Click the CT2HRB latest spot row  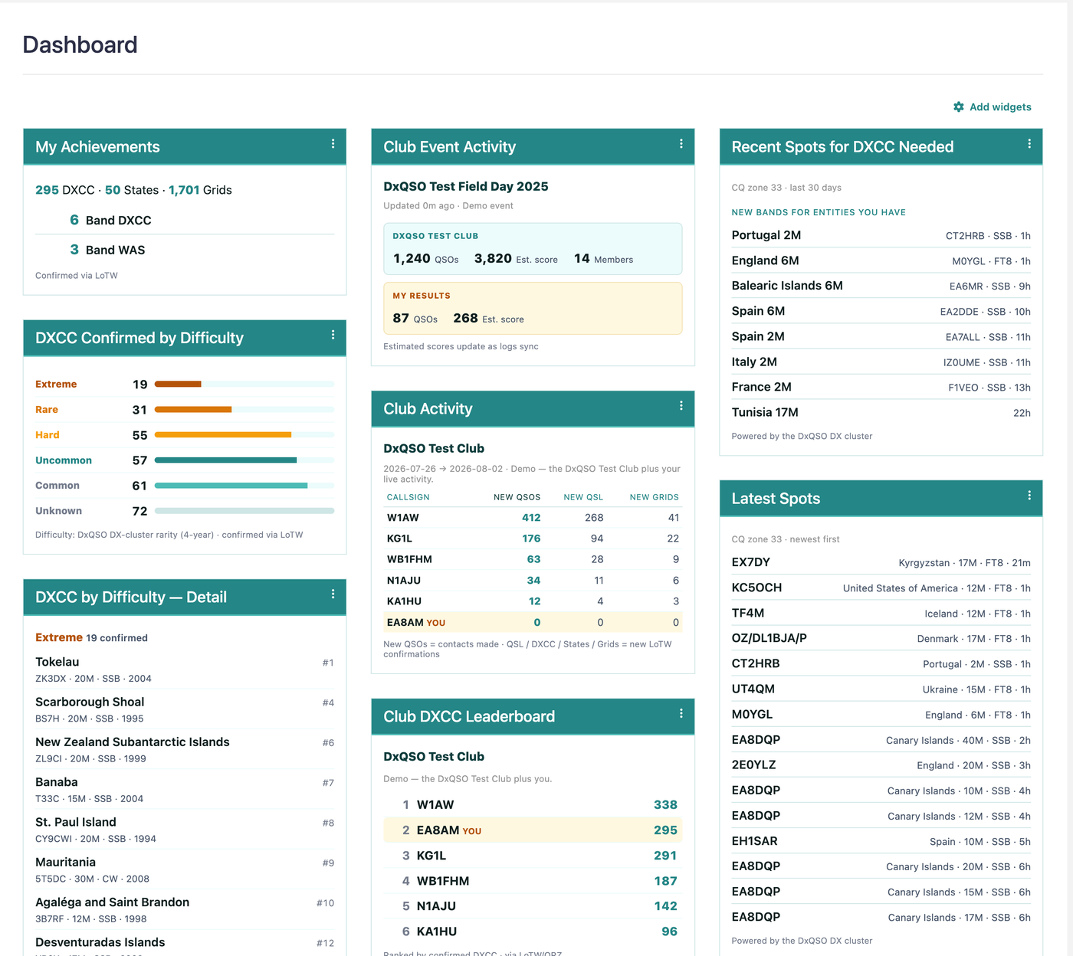coord(881,663)
